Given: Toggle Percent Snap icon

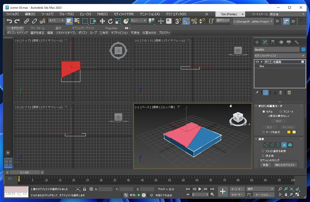Looking at the screenshot, I should [194, 21].
